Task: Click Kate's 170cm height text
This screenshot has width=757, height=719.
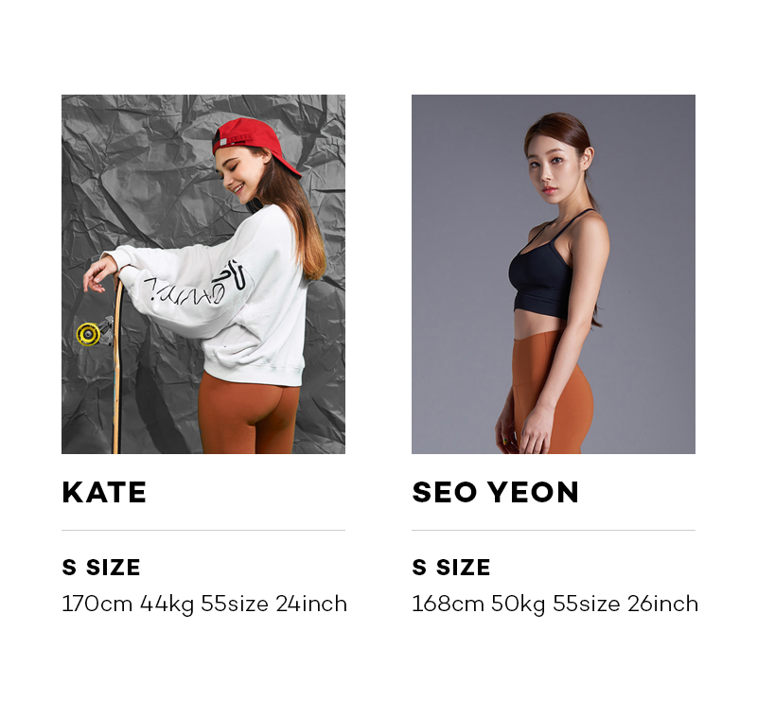Action: 97,605
